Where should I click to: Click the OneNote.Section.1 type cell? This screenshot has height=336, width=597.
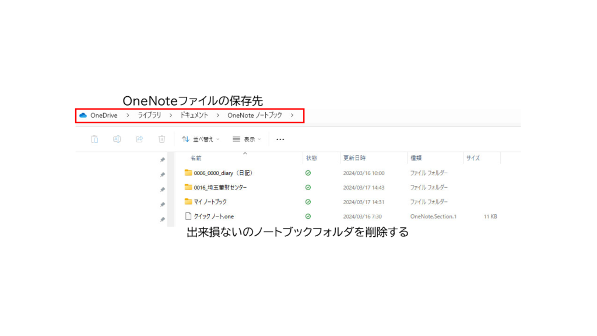[x=433, y=216]
